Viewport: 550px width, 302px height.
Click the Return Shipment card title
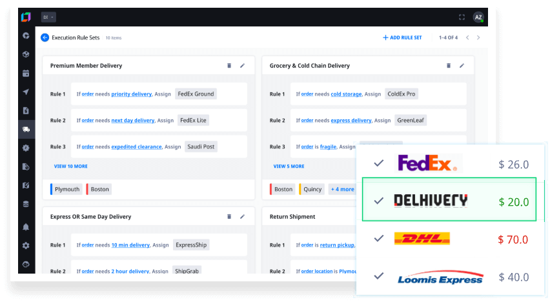292,217
